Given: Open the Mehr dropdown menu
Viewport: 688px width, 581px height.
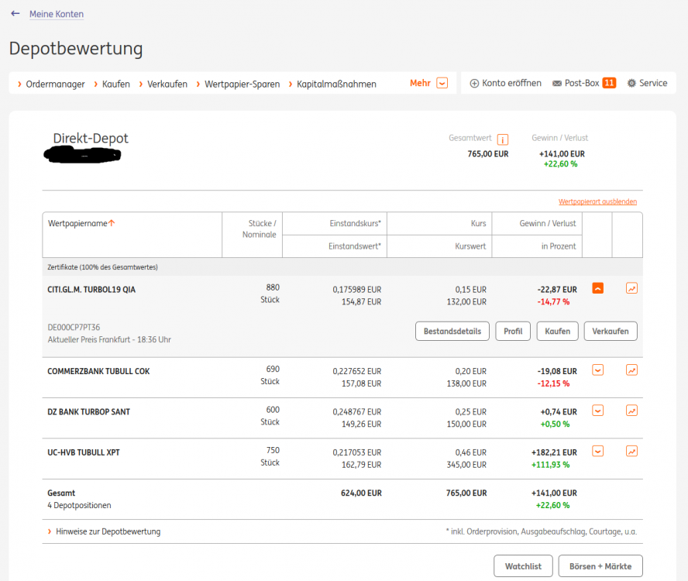Looking at the screenshot, I should (x=442, y=84).
